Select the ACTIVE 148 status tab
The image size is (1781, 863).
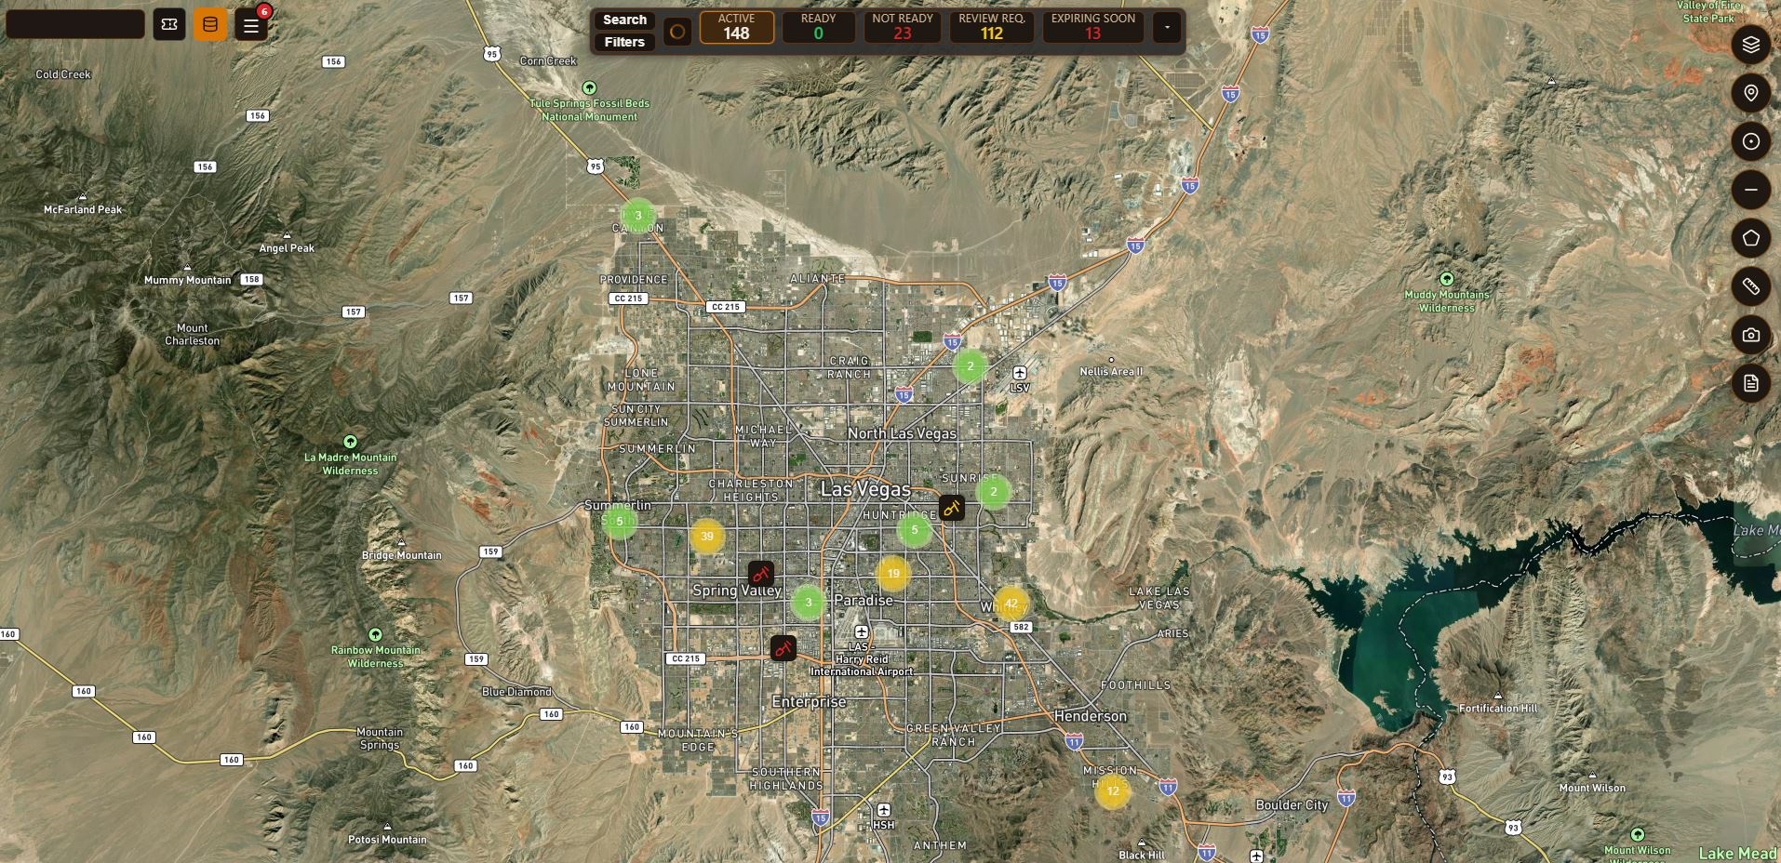coord(736,28)
